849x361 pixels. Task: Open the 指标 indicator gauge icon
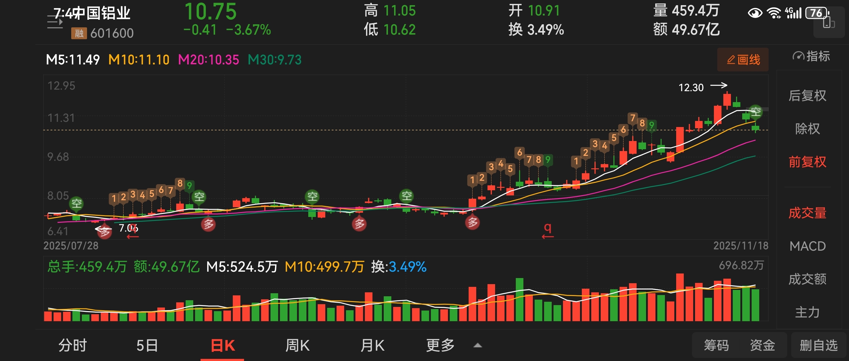coord(798,56)
